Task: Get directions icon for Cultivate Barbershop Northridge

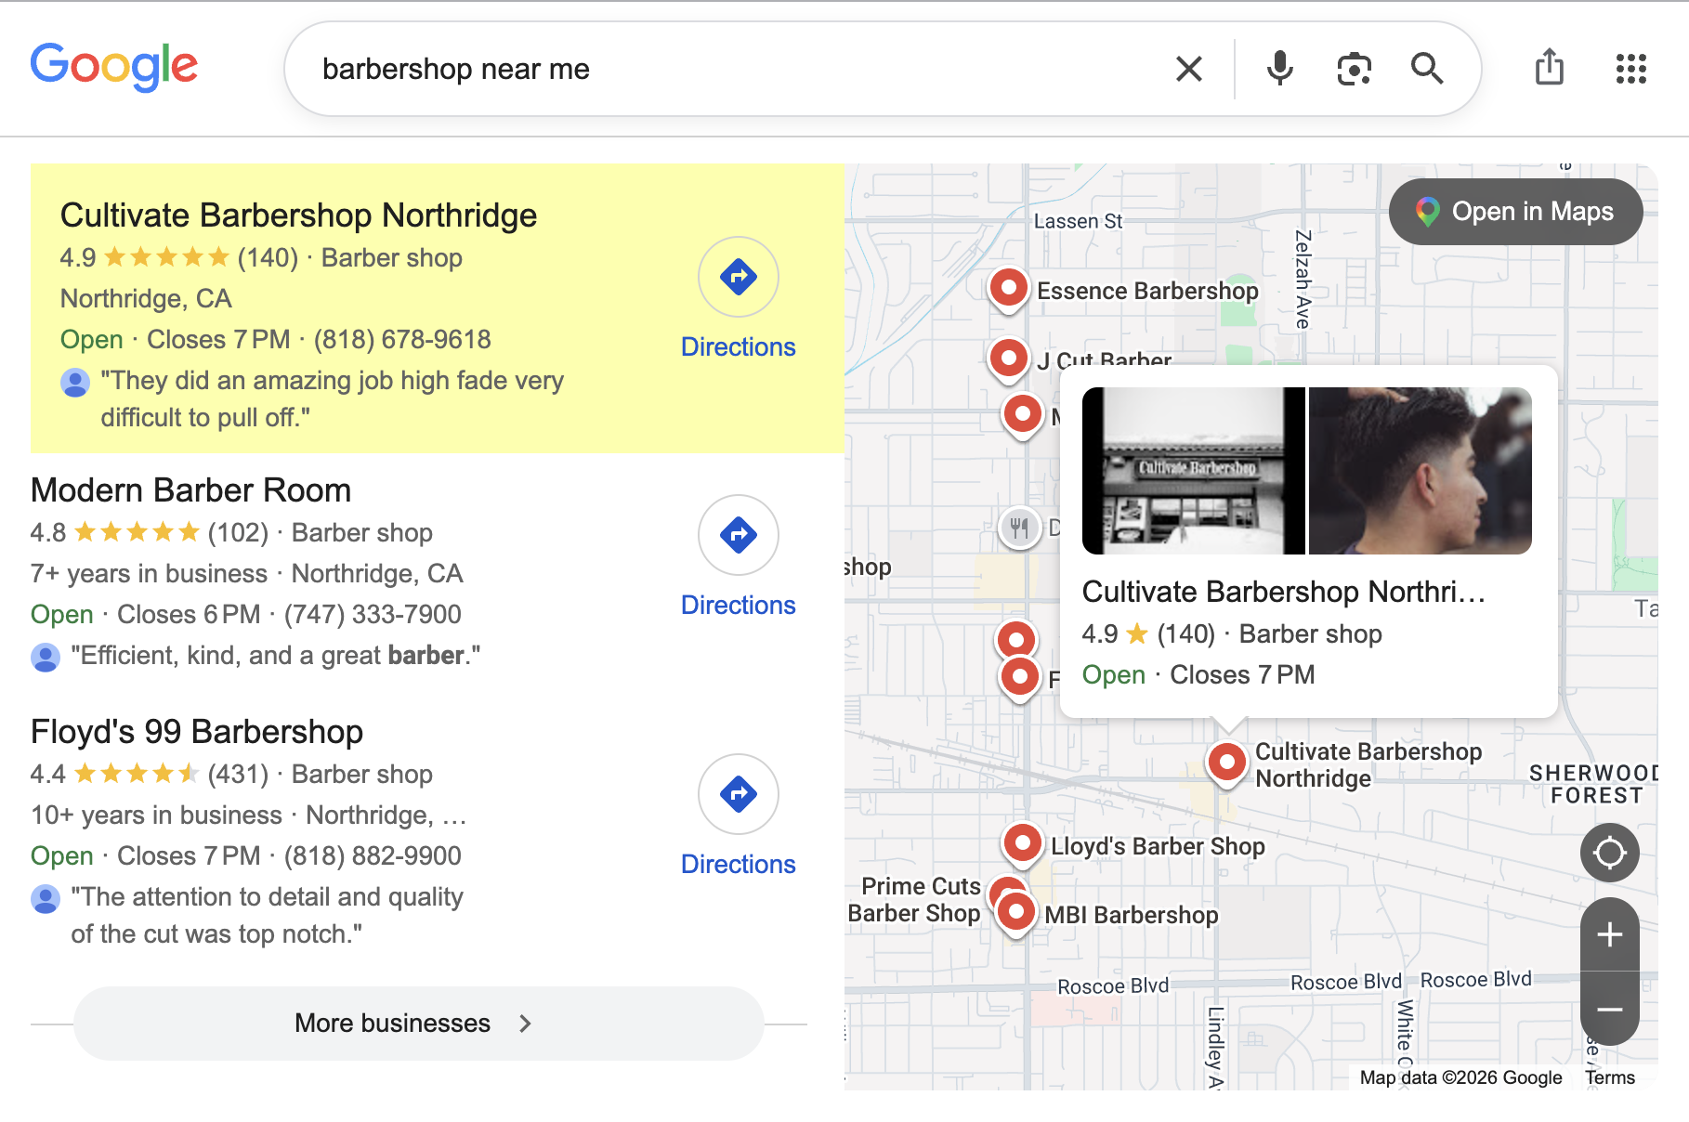Action: click(x=739, y=277)
